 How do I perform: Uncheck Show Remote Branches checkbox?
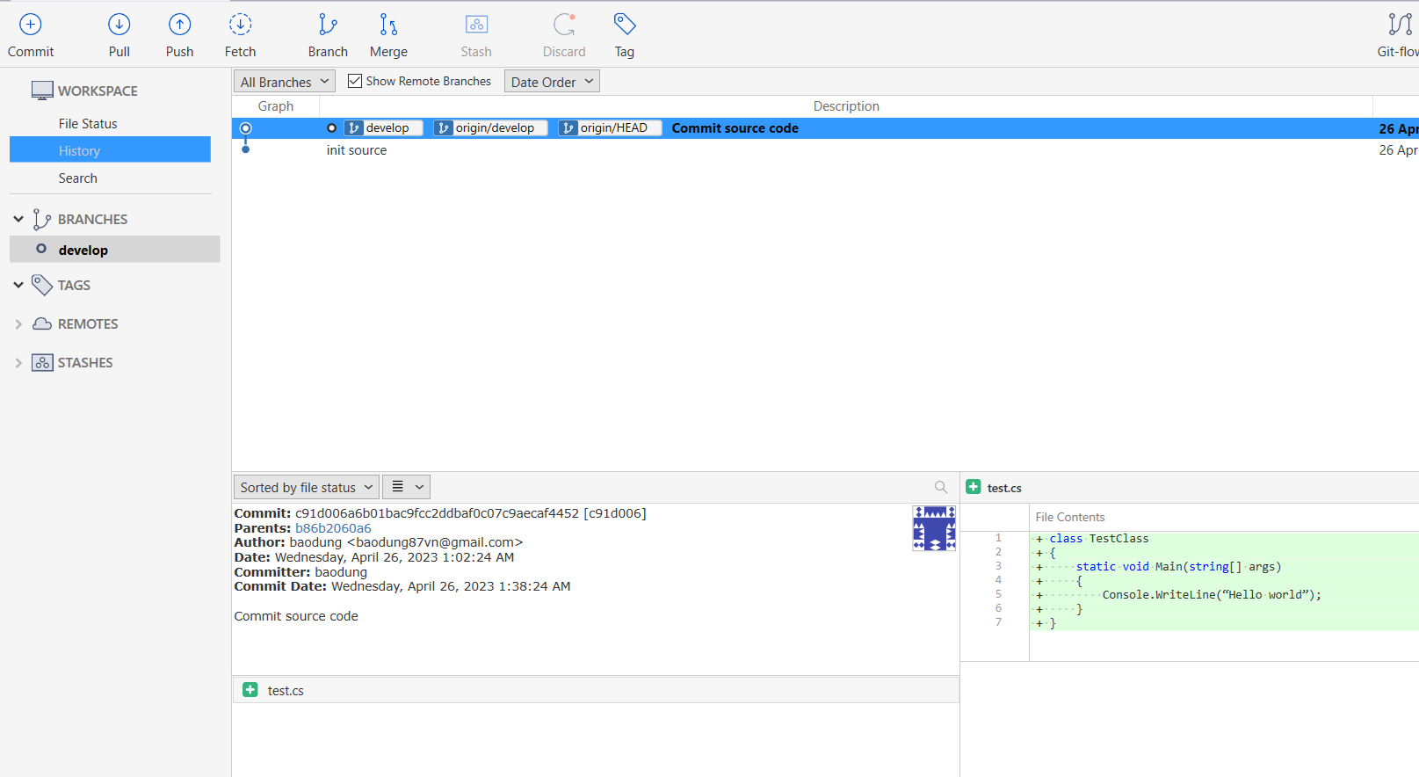pyautogui.click(x=355, y=81)
